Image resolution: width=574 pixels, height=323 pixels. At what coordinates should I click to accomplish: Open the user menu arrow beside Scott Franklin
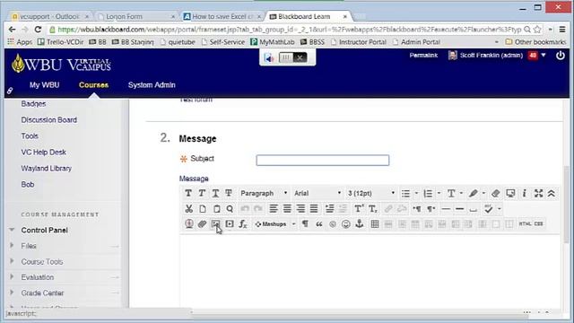click(544, 56)
